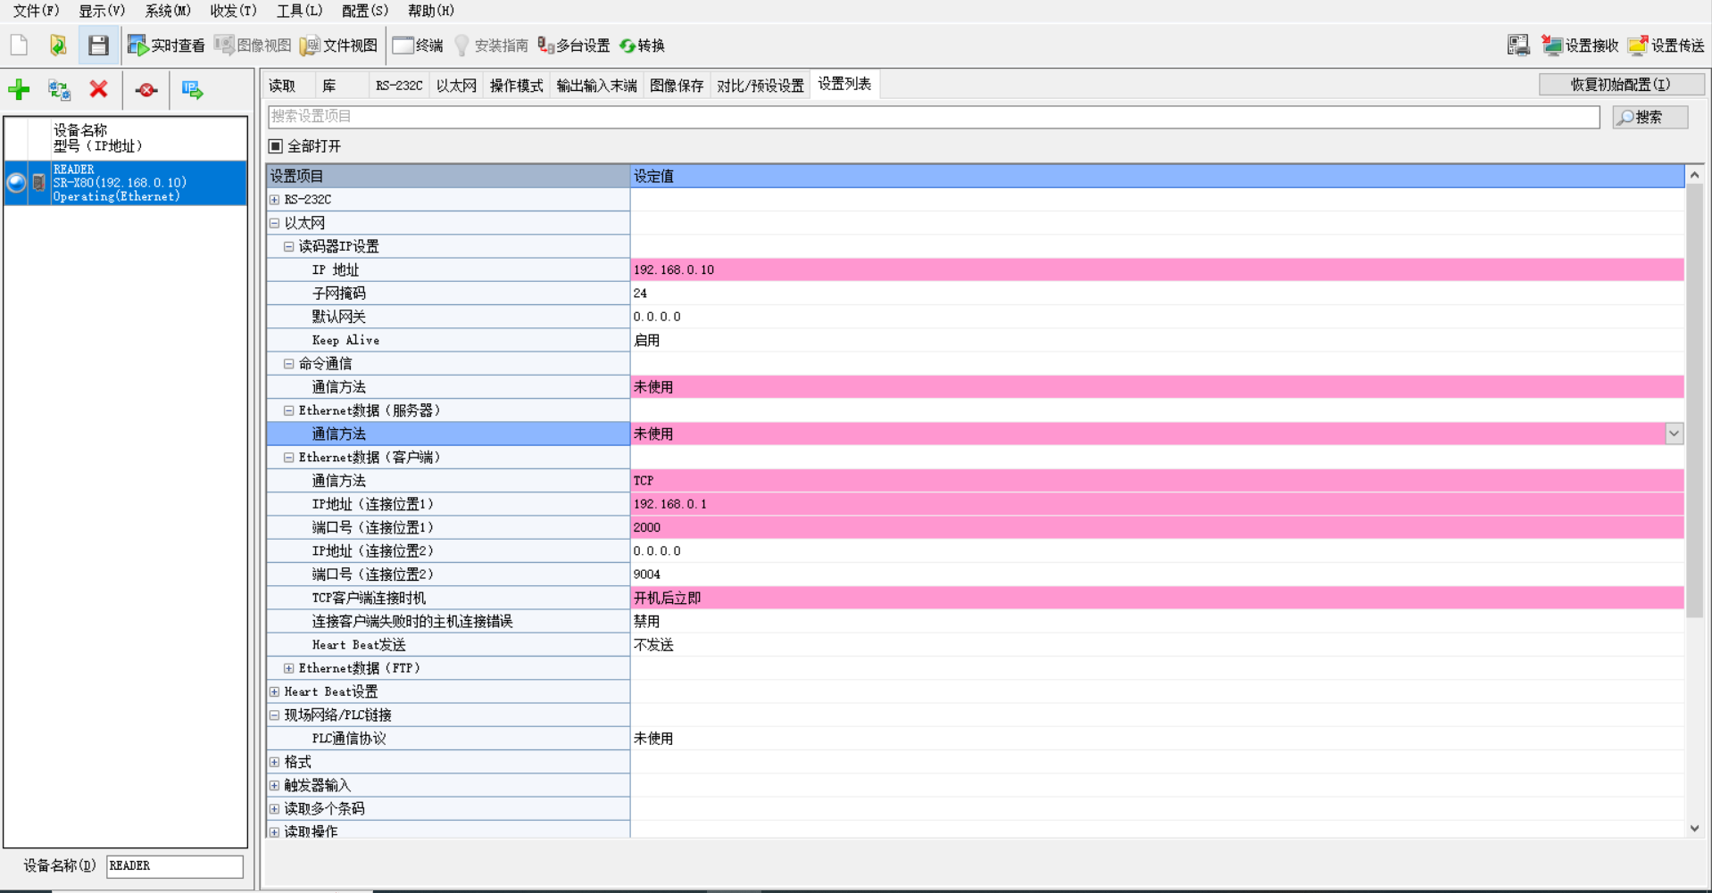Toggle the 全部打开 checkbox

(x=276, y=146)
